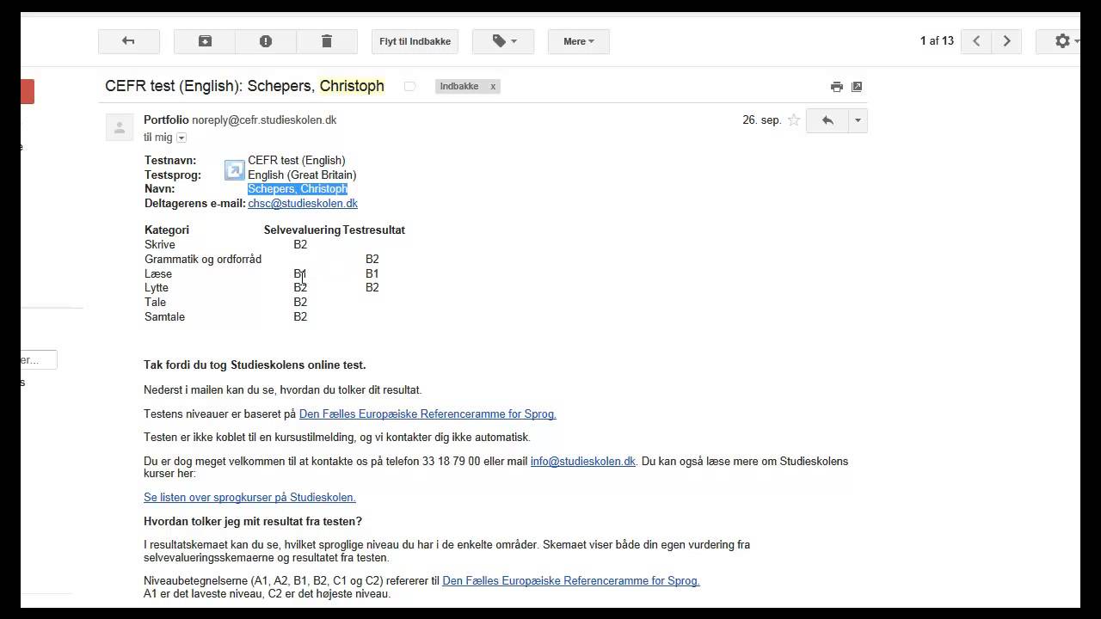Open the labels tag dropdown
The width and height of the screenshot is (1101, 619).
503,41
